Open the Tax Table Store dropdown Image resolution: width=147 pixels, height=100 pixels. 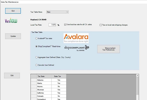point(58,12)
